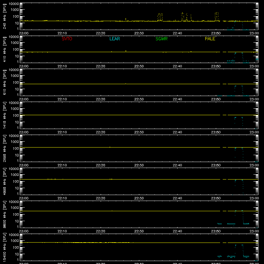This screenshot has width=264, height=264.
Task: Click 22:50 tick under the 610 MHz plot
Action: tap(216, 99)
